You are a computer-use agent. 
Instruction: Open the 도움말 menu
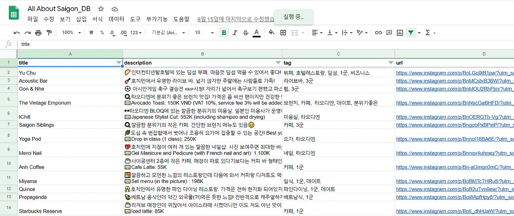click(181, 19)
